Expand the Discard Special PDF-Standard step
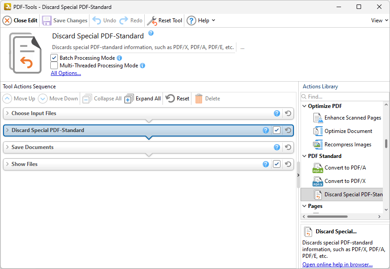Viewport: 390px width, 269px height. (x=7, y=130)
